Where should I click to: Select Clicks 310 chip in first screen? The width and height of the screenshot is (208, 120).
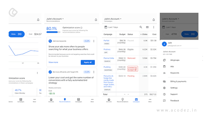pyautogui.click(x=17, y=34)
